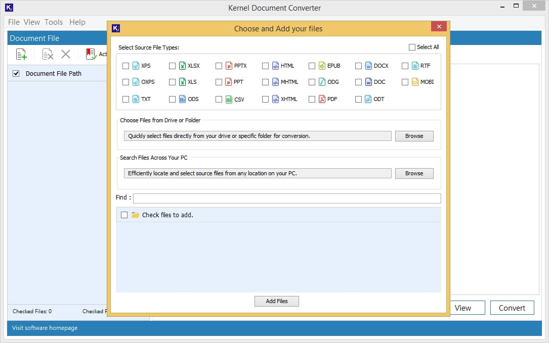Image resolution: width=549 pixels, height=343 pixels.
Task: Click the Add Files button
Action: pyautogui.click(x=277, y=301)
